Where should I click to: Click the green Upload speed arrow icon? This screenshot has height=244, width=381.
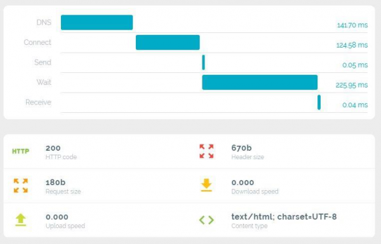point(21,220)
